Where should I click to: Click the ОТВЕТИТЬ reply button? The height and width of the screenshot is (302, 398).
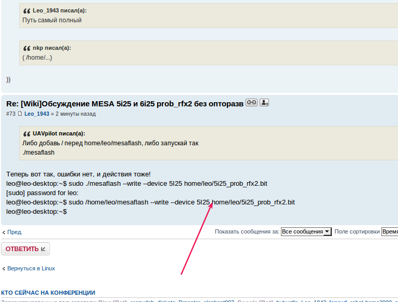[x=25, y=249]
